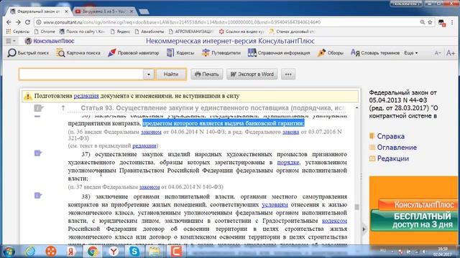
Task: Open the more options ellipsis button
Action: click(x=288, y=75)
